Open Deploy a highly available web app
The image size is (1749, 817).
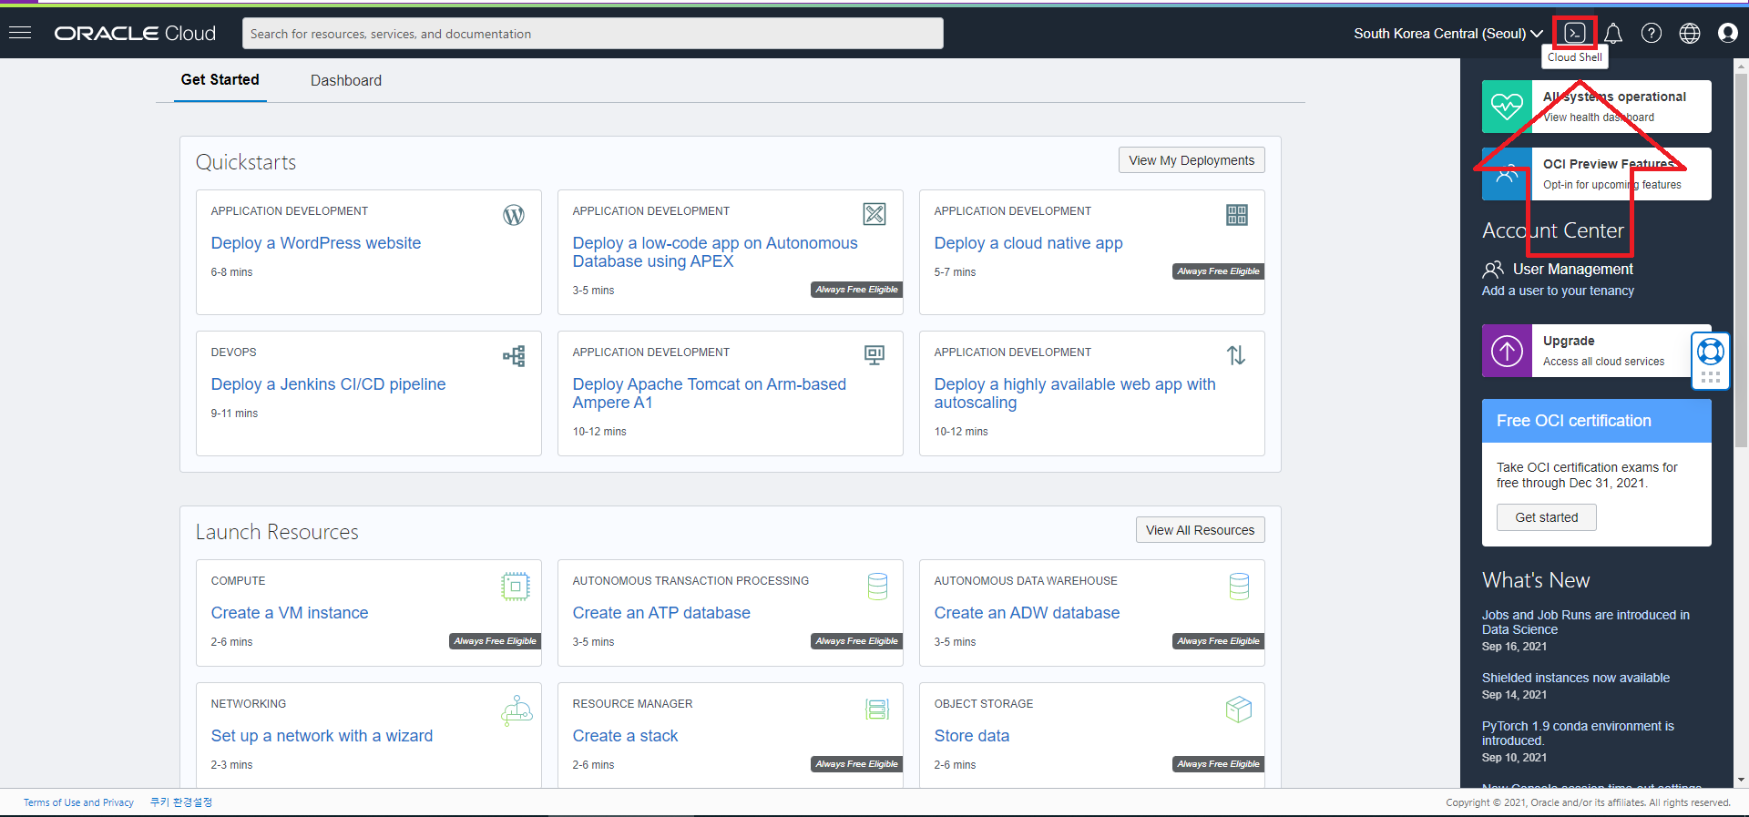coord(1075,393)
